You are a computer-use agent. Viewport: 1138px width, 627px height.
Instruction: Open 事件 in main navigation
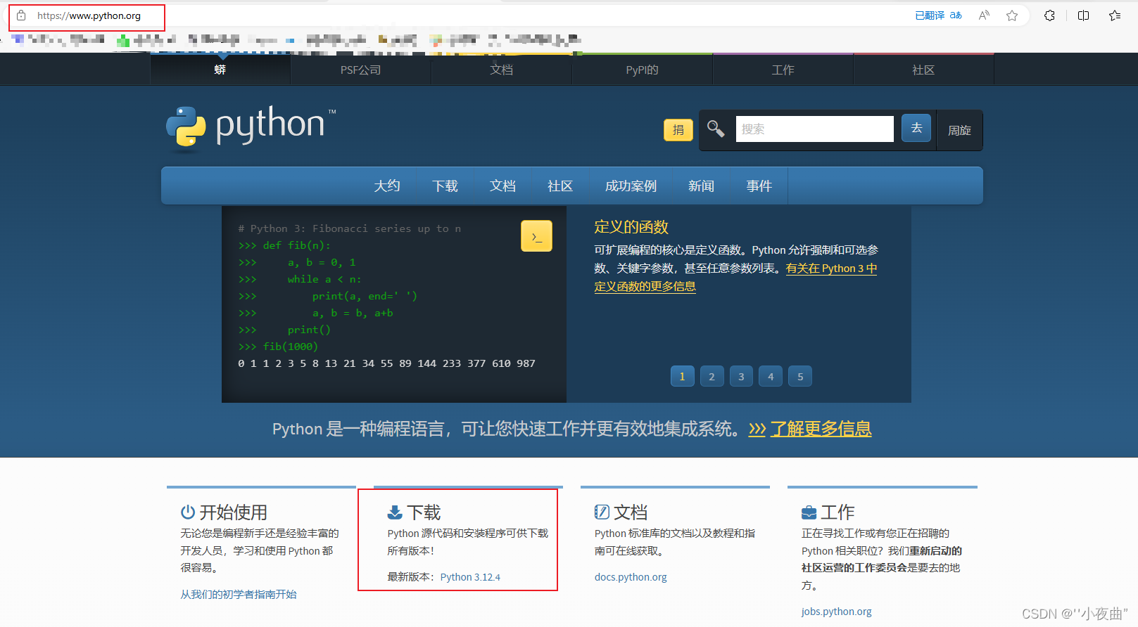759,186
